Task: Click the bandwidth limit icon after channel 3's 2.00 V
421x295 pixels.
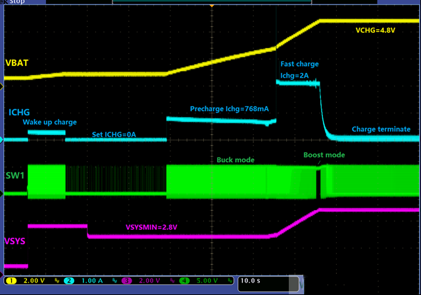Action: tap(172, 281)
